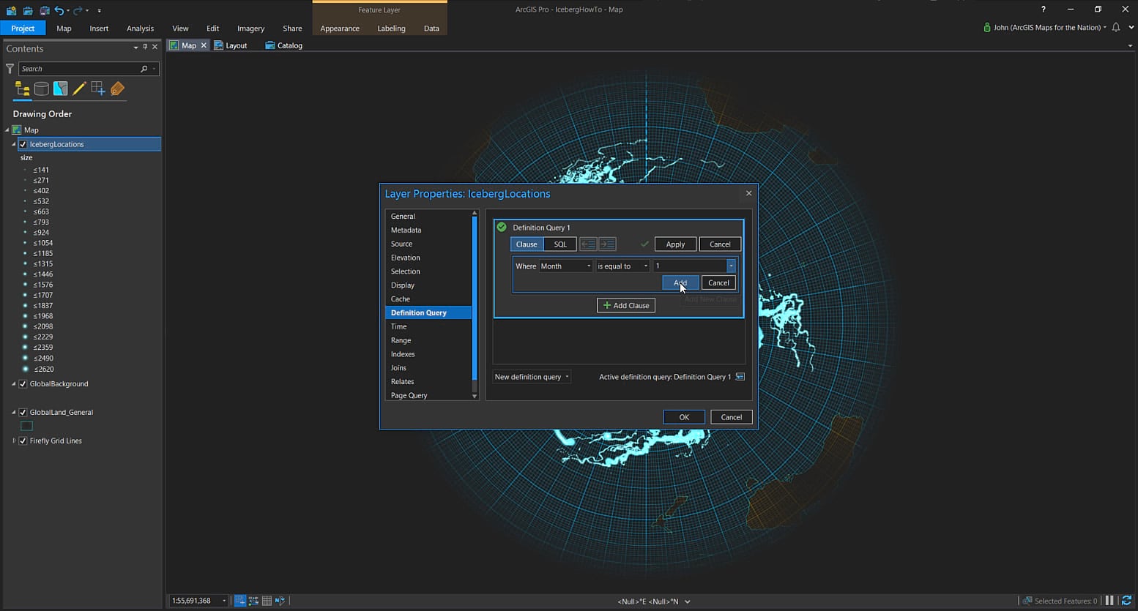Screen dimensions: 1138x611
Task: Click the Add Clause button
Action: click(626, 305)
